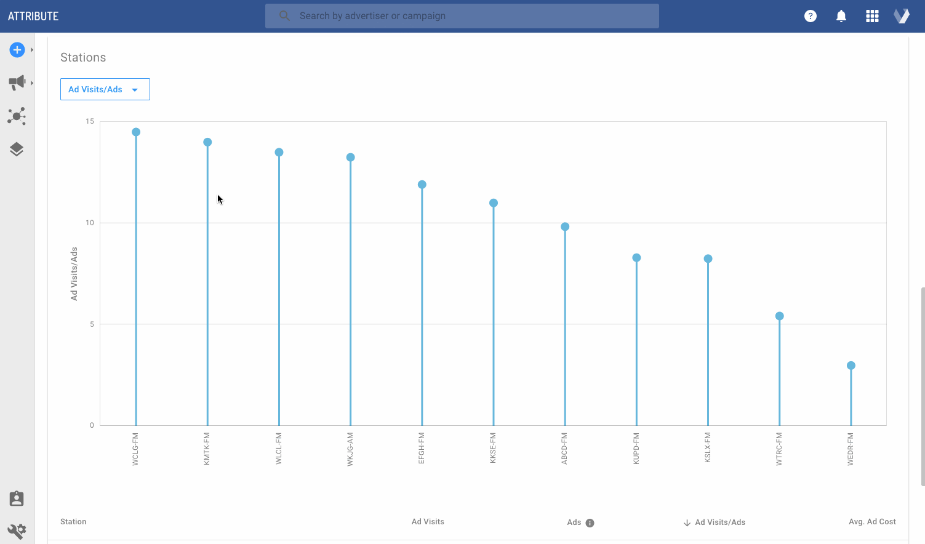View notifications bell icon
The width and height of the screenshot is (925, 544).
(x=841, y=16)
